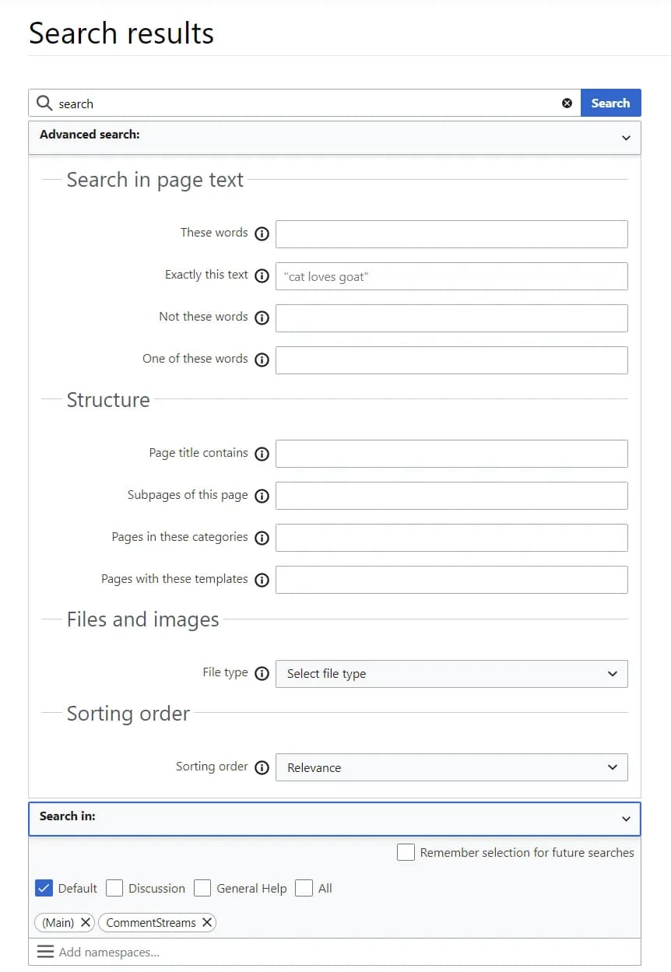The height and width of the screenshot is (972, 671).
Task: Open the Select file type dropdown
Action: tap(451, 674)
